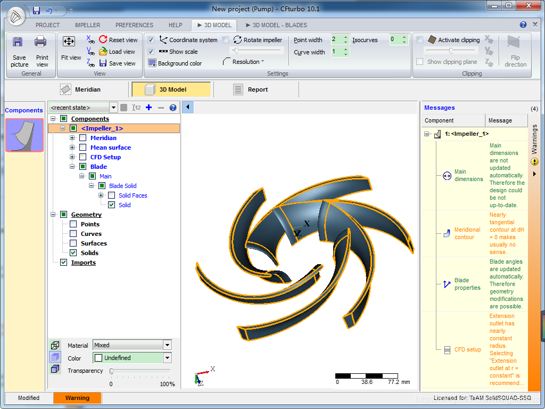Select the solid cube display icon near Transparency
Viewport: 545px width, 409px height.
[x=55, y=369]
